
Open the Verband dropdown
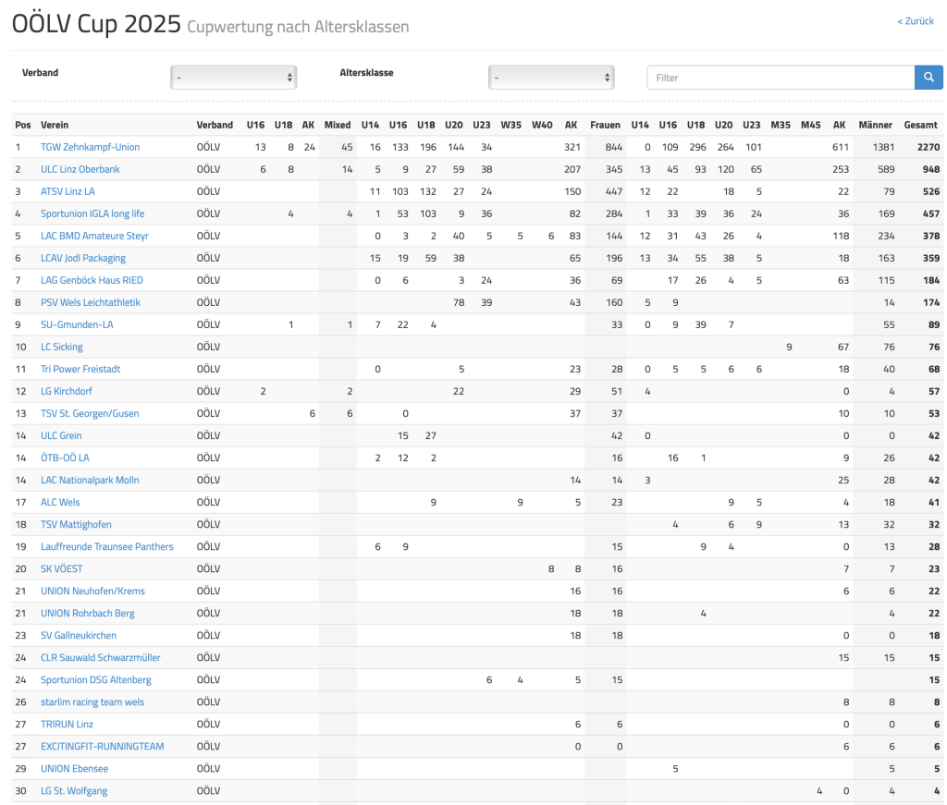(233, 78)
